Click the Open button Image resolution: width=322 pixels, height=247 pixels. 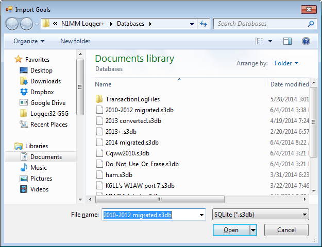point(231,230)
